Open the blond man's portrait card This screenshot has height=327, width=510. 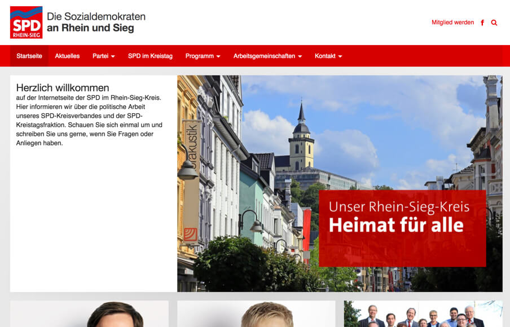[256, 313]
